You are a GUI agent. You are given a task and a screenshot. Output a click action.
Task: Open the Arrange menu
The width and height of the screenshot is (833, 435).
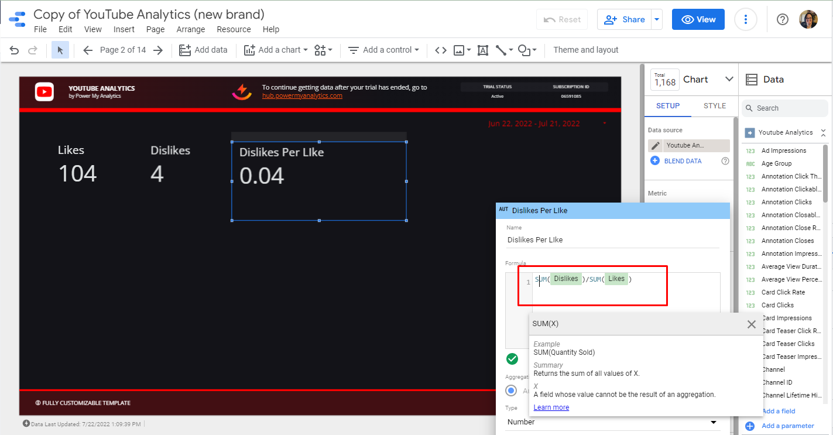click(191, 29)
